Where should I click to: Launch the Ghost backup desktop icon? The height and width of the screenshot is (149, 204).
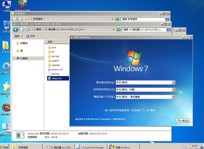coord(6,90)
